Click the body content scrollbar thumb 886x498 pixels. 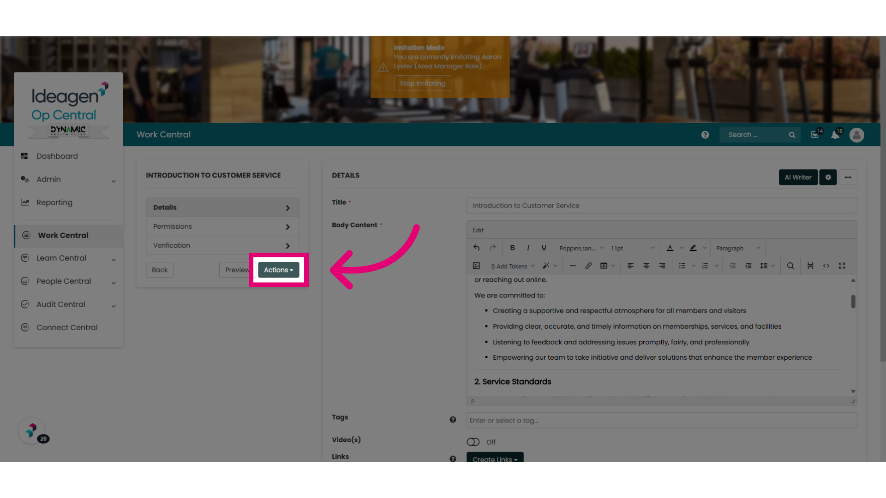click(853, 301)
